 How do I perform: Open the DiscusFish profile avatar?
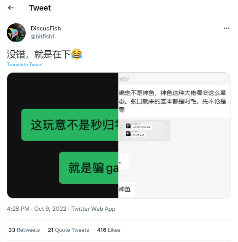[x=16, y=33]
